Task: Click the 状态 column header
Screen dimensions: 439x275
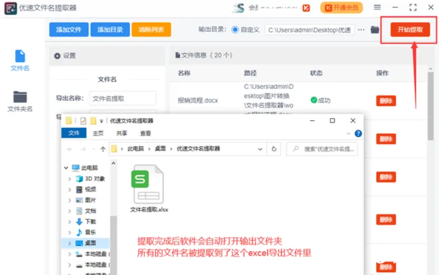Action: [x=316, y=73]
